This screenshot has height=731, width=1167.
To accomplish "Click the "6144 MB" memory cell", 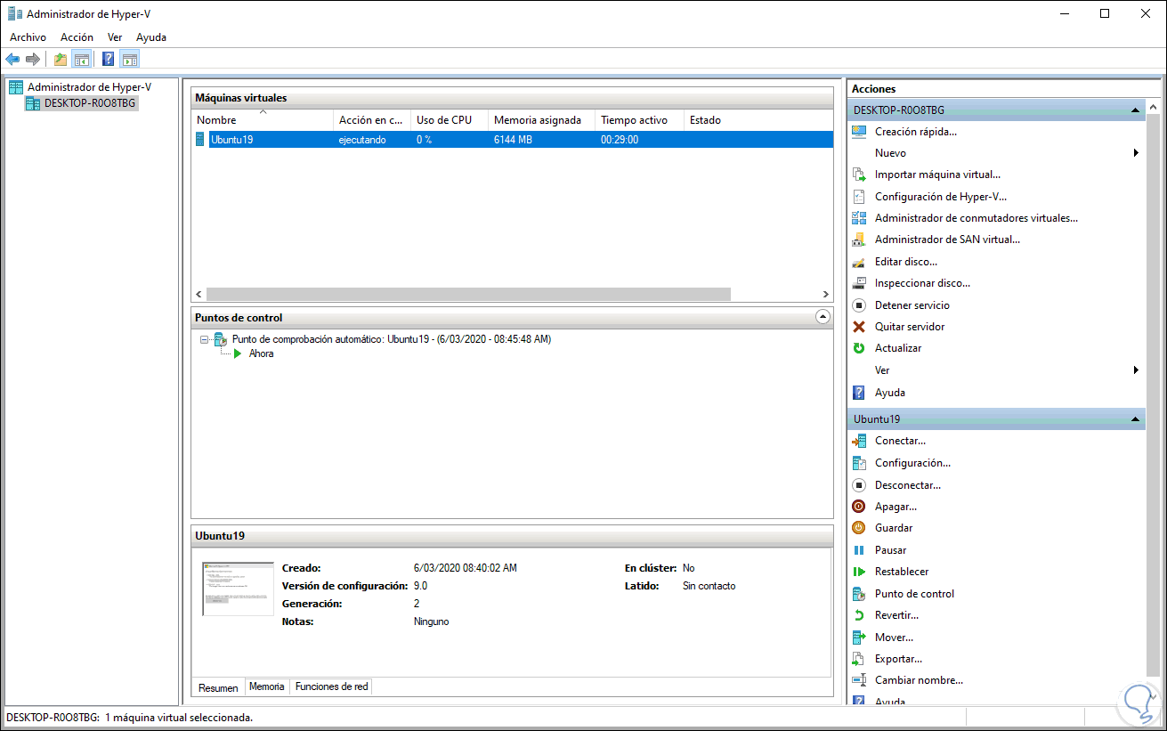I will pyautogui.click(x=514, y=140).
